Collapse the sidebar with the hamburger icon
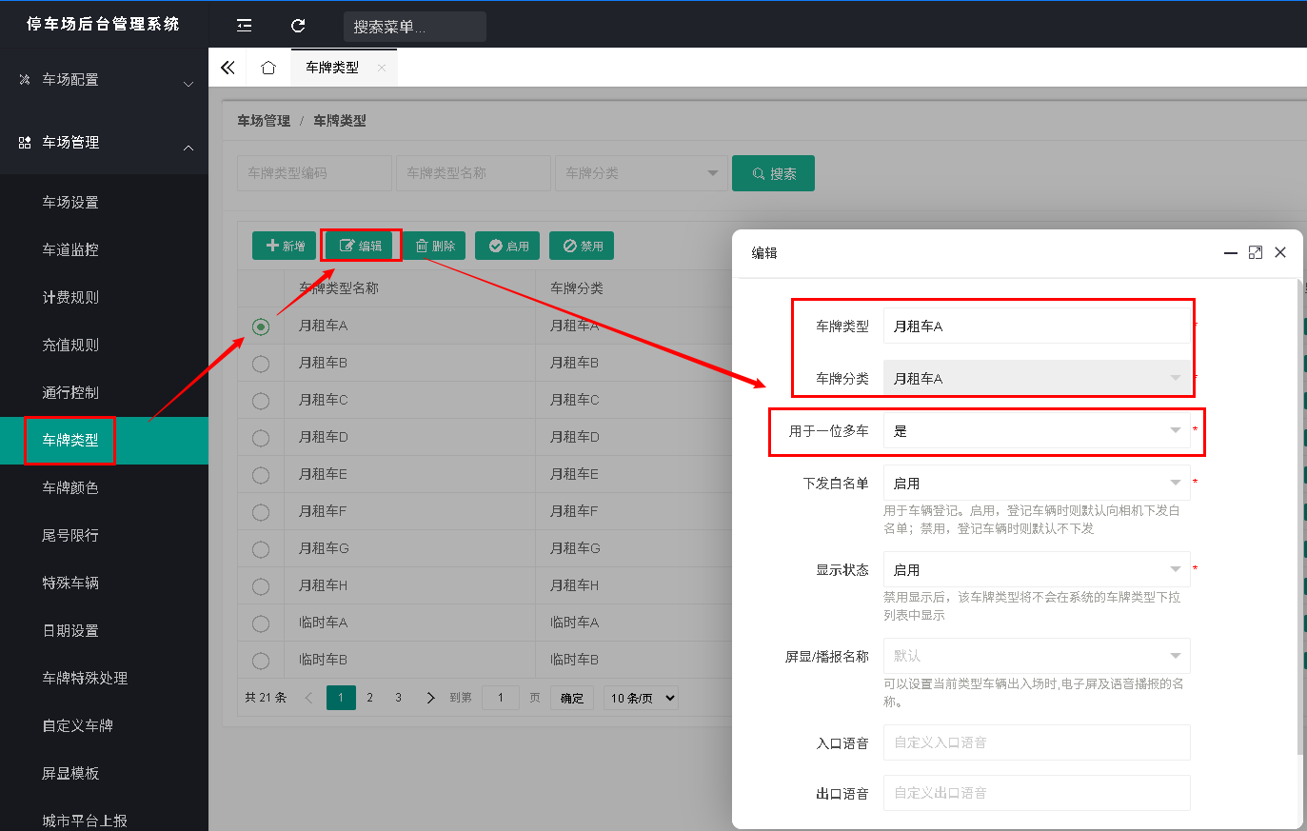This screenshot has width=1307, height=831. 245,26
